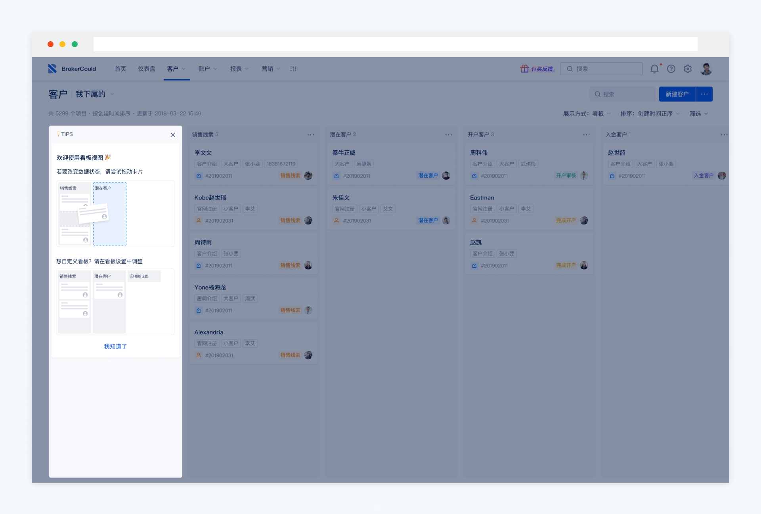Focus the customer list search field

pos(622,94)
